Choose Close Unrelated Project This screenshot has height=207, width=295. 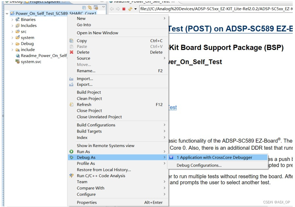[118, 117]
